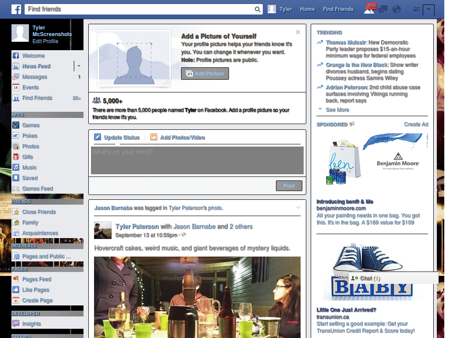
Task: Click the Create Page plus icon
Action: (16, 300)
